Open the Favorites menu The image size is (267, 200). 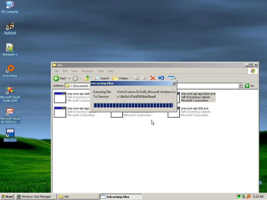[87, 71]
